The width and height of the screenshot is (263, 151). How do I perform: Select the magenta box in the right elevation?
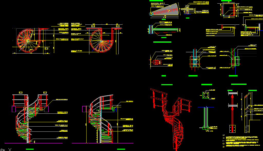click(x=84, y=109)
